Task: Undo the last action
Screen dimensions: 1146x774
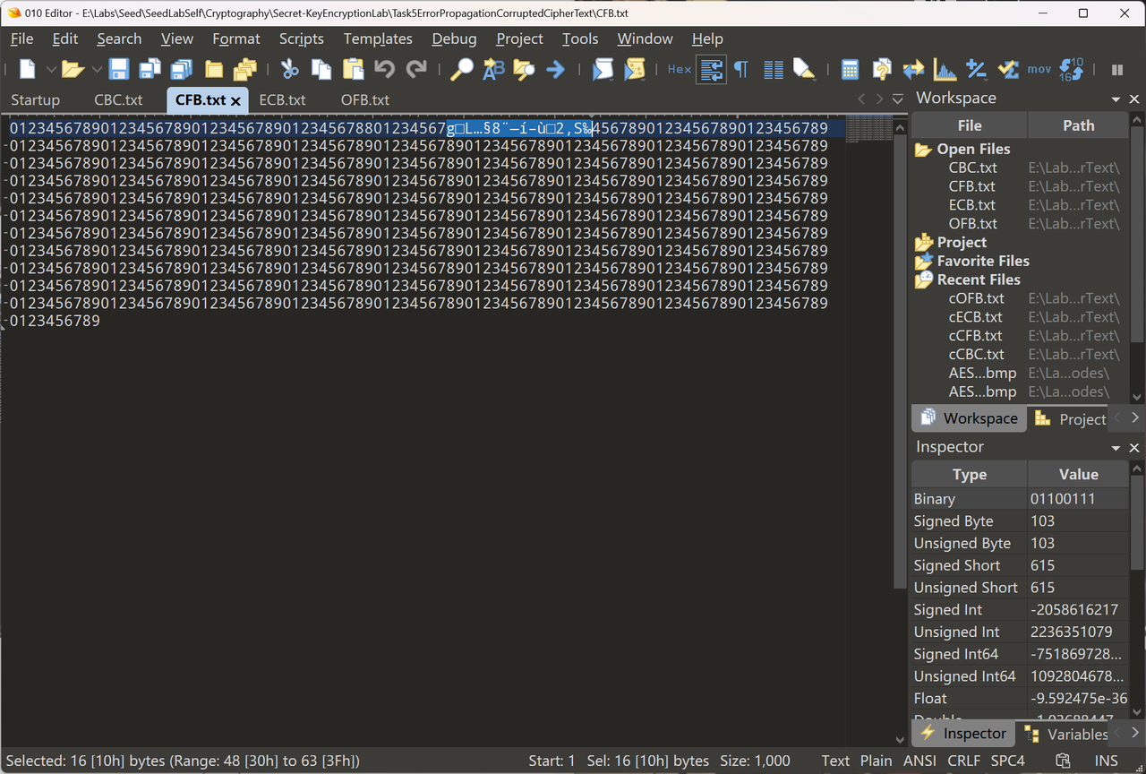Action: click(x=385, y=69)
